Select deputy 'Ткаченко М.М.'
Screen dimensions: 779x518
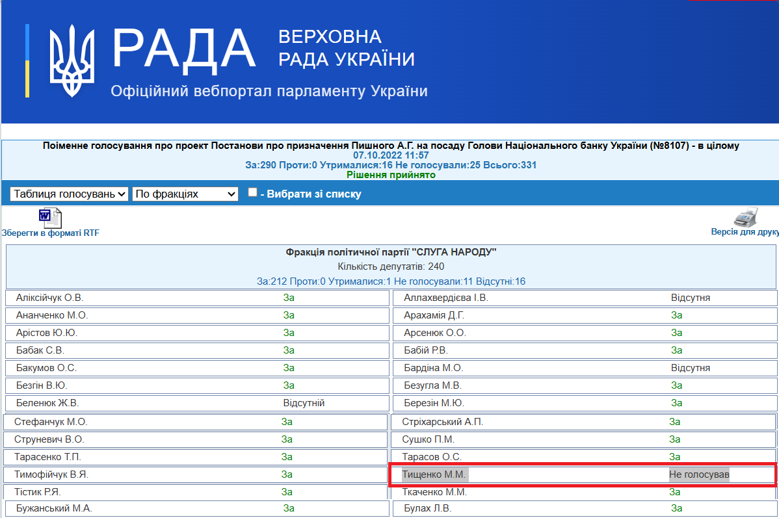click(x=435, y=492)
